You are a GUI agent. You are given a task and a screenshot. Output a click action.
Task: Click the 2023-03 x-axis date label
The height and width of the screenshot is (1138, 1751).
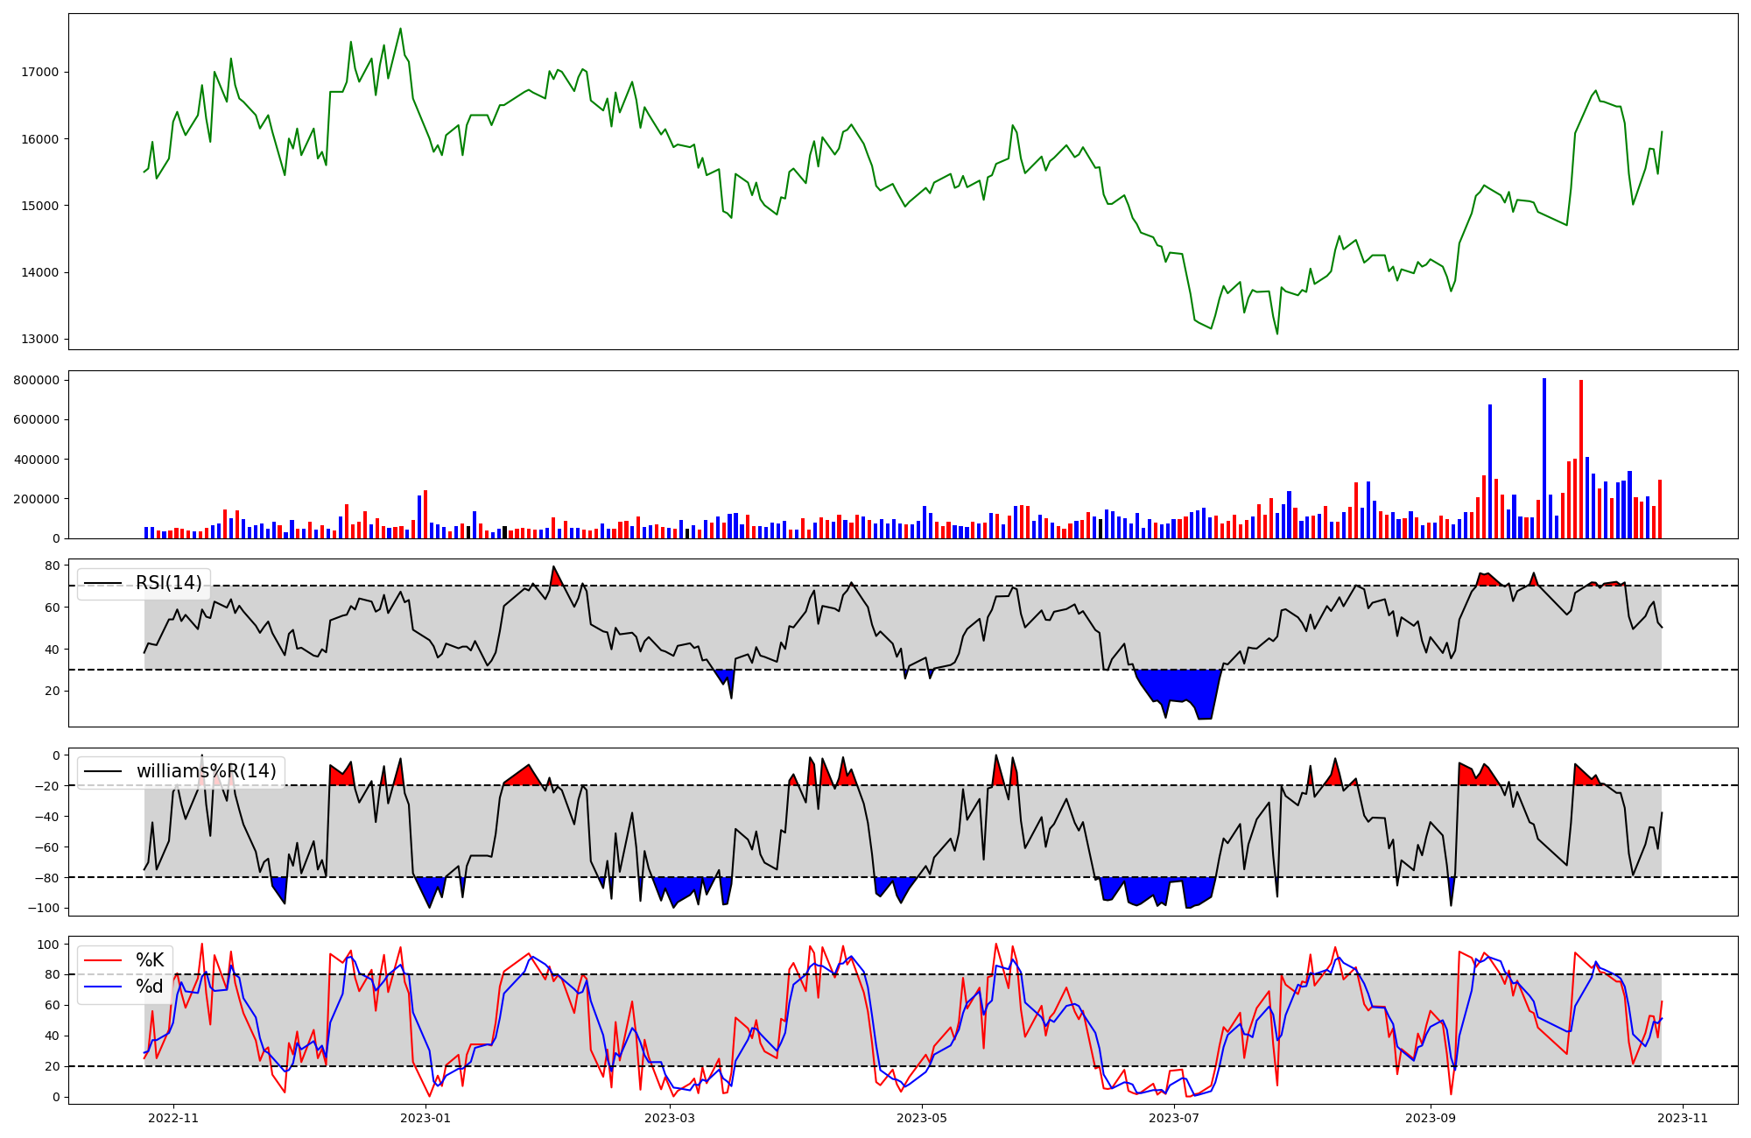point(670,1118)
